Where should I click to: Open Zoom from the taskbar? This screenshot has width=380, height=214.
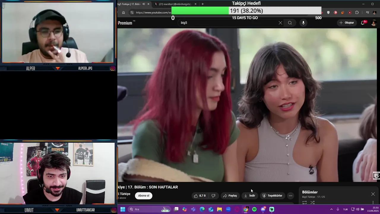228,209
